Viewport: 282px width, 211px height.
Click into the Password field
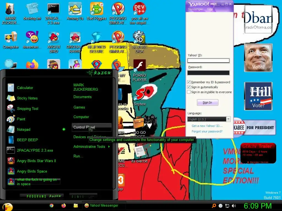pyautogui.click(x=208, y=73)
